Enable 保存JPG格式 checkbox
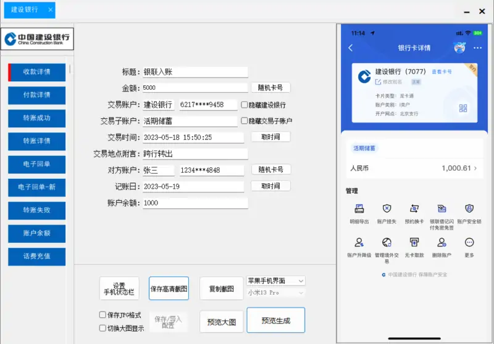 pos(103,315)
